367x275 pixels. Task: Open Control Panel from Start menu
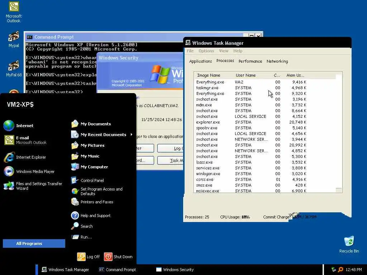click(x=87, y=180)
